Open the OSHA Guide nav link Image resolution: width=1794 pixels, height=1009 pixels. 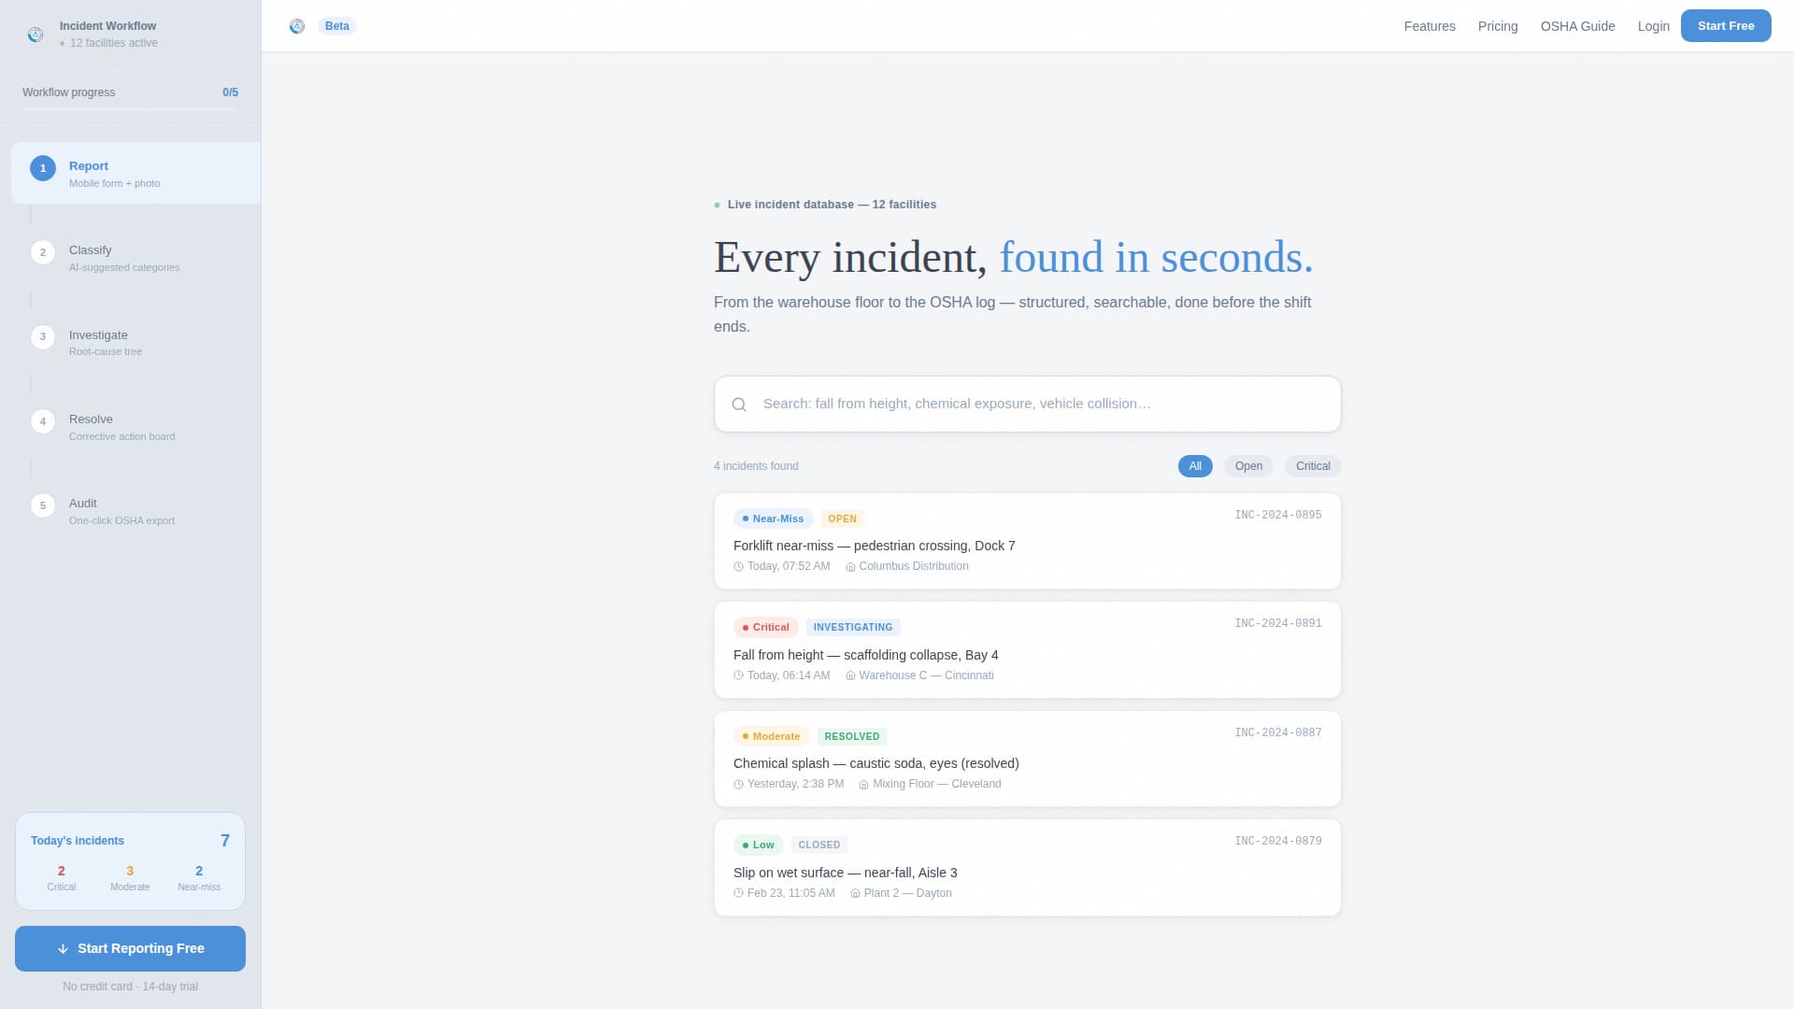[1578, 26]
